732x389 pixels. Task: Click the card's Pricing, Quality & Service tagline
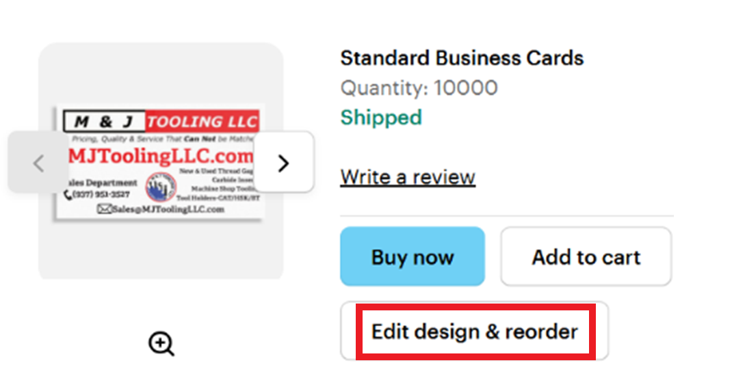click(157, 139)
